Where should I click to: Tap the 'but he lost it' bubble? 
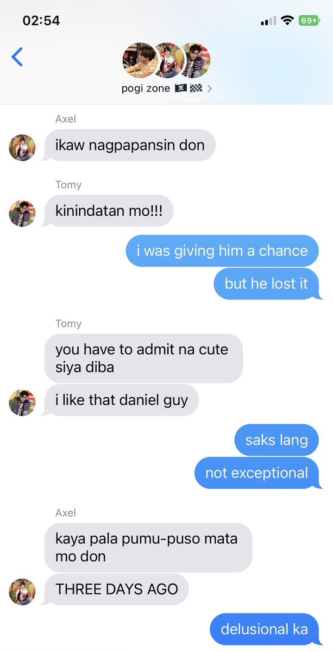266,284
